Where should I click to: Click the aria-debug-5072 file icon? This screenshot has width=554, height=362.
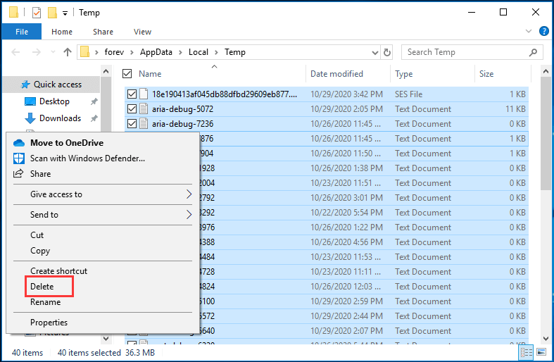click(x=144, y=109)
